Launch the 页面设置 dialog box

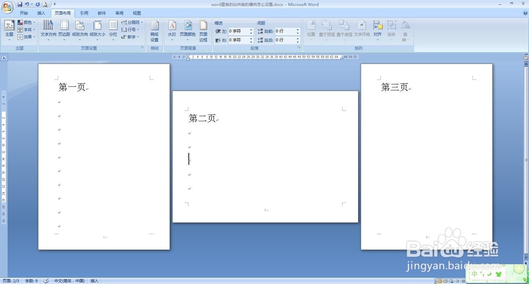[x=142, y=48]
